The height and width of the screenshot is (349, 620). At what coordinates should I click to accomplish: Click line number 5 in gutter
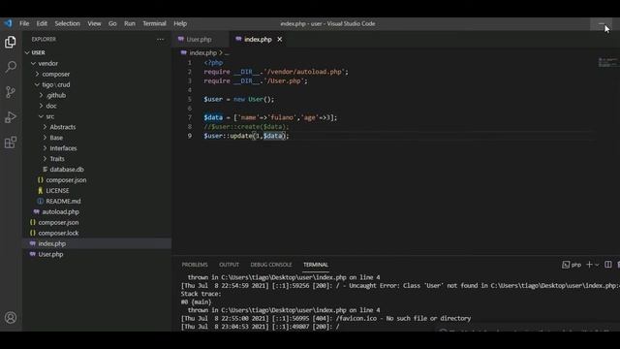tap(190, 99)
